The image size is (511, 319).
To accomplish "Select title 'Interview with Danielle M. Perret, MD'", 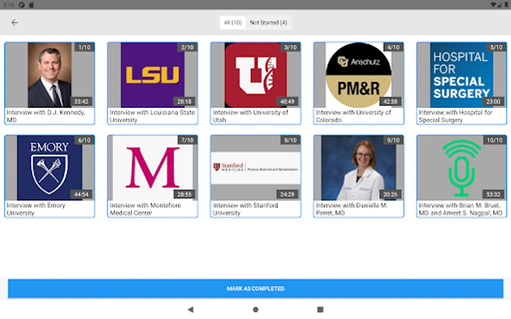I will pos(352,209).
